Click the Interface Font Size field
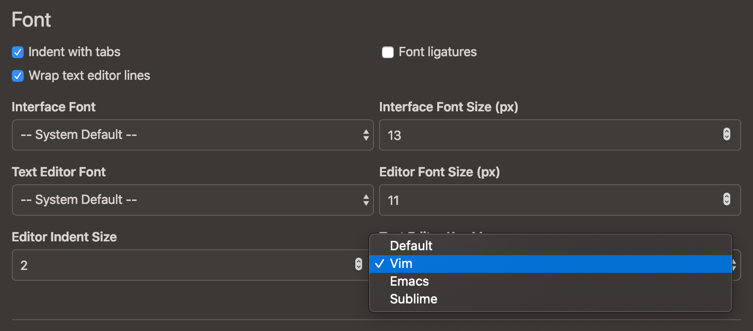753x331 pixels. pos(560,134)
